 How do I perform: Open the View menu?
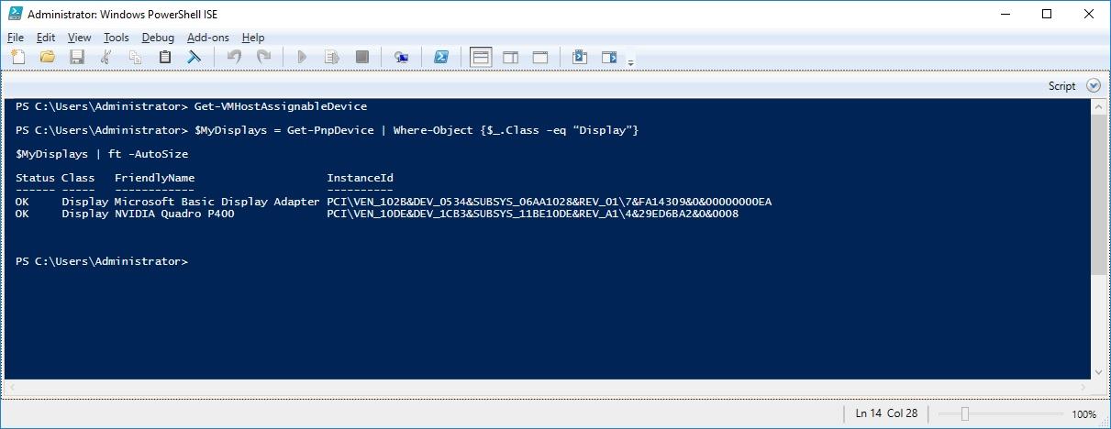[x=80, y=38]
